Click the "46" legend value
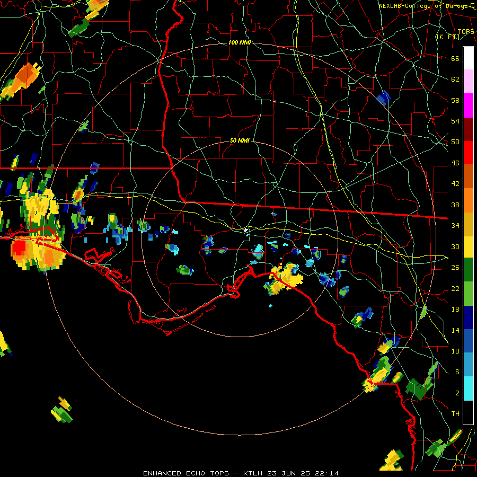Image resolution: width=477 pixels, height=477 pixels. click(x=455, y=163)
